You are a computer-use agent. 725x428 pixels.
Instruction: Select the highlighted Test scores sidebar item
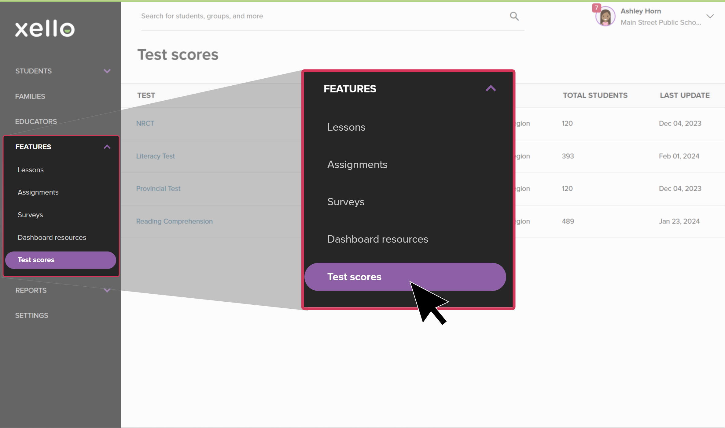[61, 260]
